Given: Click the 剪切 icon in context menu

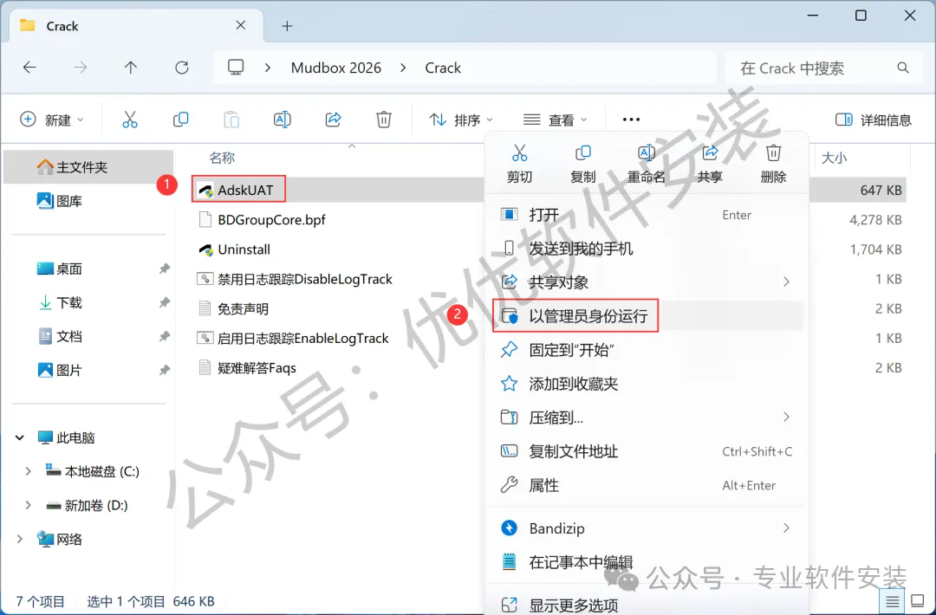Looking at the screenshot, I should tap(519, 153).
